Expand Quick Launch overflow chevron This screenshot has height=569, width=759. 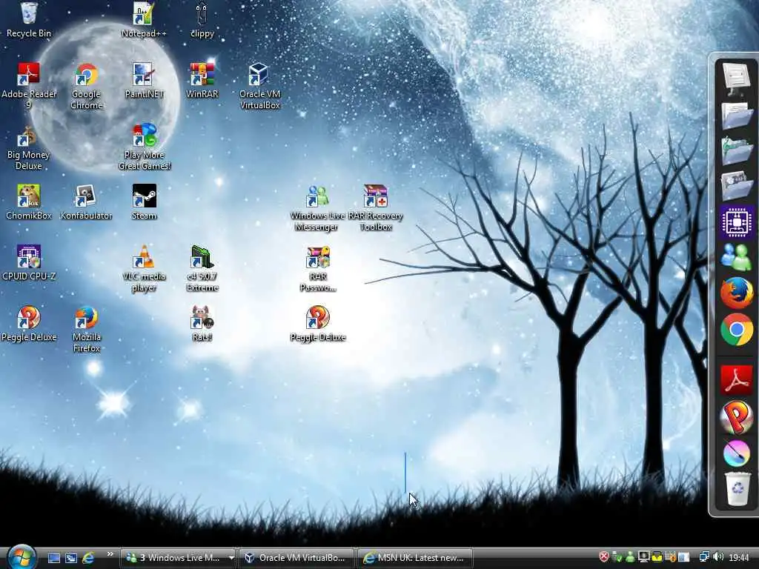point(110,554)
